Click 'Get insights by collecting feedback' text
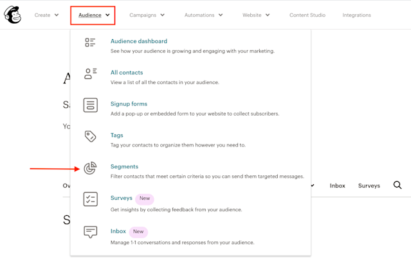 point(176,209)
